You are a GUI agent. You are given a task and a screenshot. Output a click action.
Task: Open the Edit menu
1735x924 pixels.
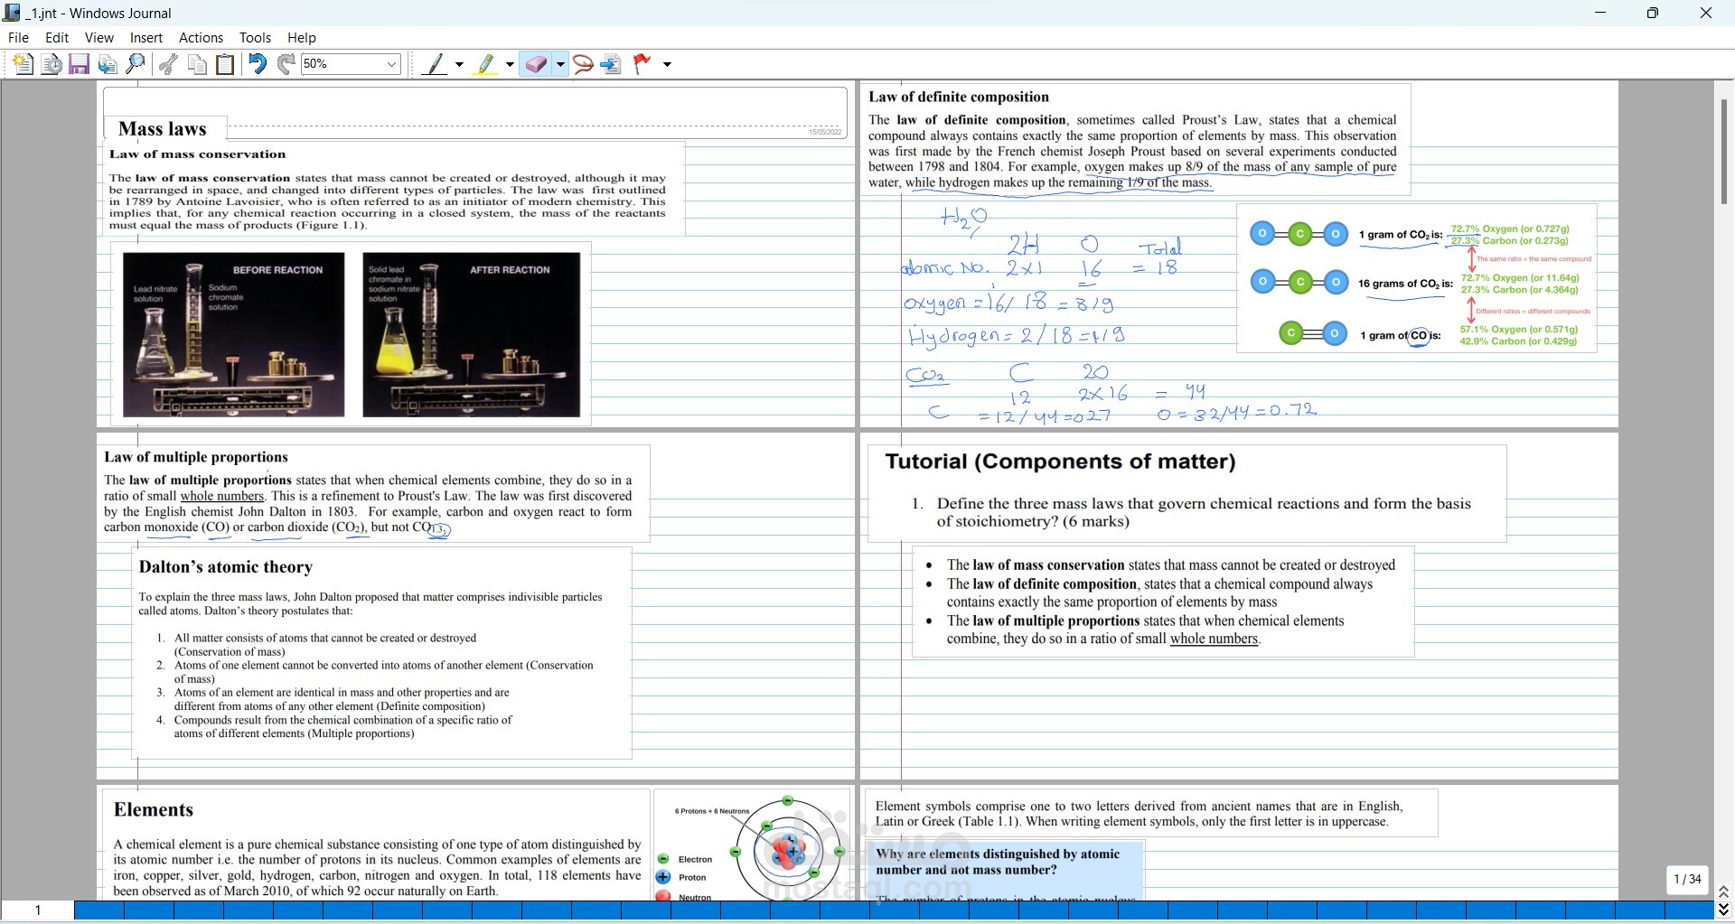coord(57,38)
